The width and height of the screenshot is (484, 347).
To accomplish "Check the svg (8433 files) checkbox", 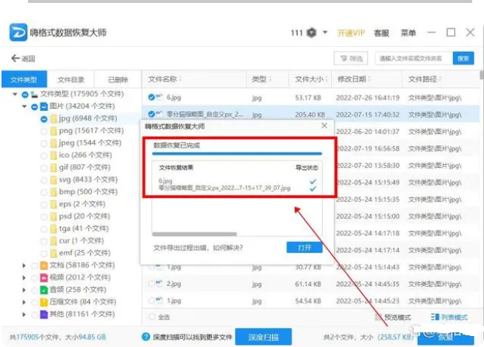I will pos(44,180).
